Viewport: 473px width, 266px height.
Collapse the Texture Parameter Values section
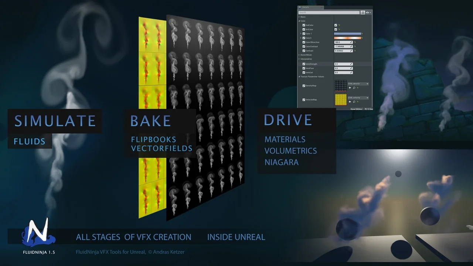tap(299, 76)
